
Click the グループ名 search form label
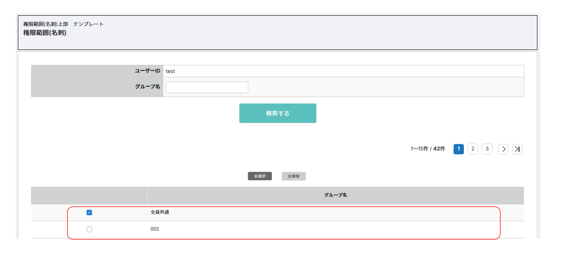[147, 87]
